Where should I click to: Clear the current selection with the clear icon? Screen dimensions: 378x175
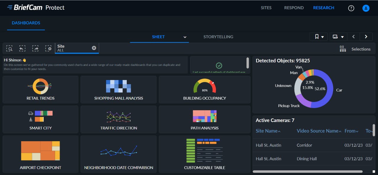(x=48, y=48)
